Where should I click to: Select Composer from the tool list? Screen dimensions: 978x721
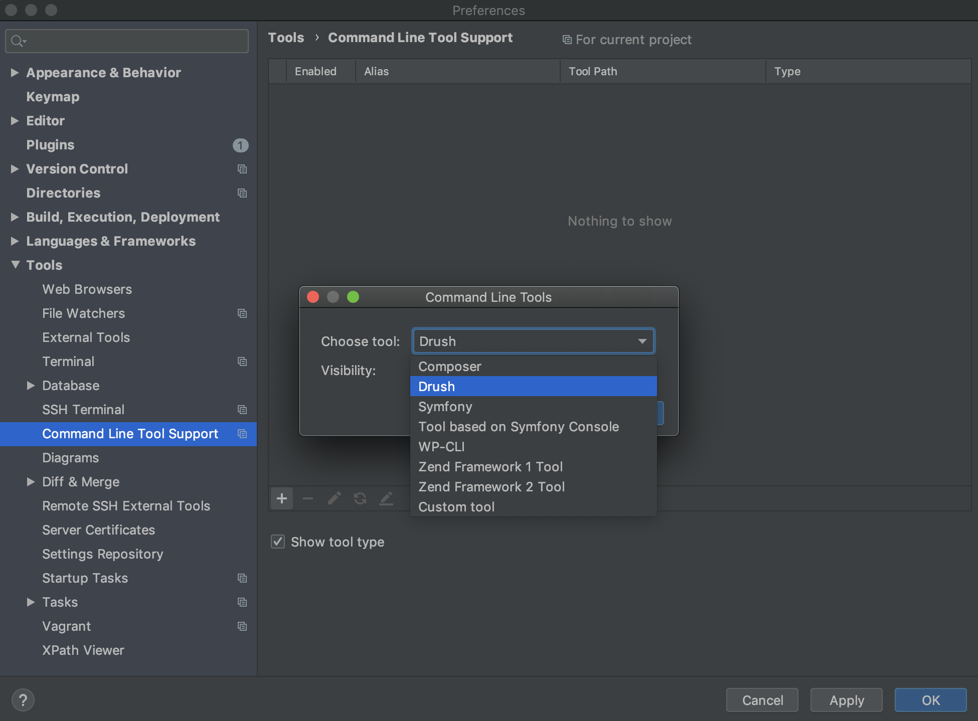pyautogui.click(x=449, y=367)
